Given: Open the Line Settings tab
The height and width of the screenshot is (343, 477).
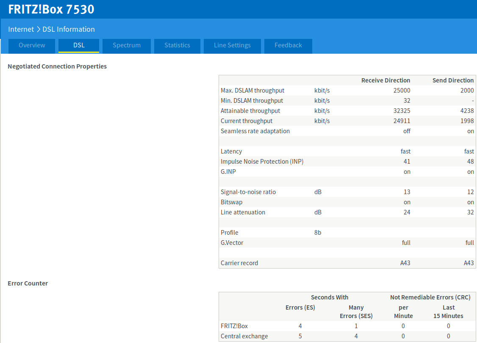Looking at the screenshot, I should pos(232,45).
